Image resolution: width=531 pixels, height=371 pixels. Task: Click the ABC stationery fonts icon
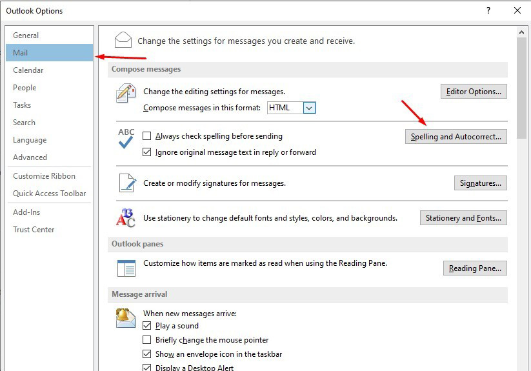click(x=126, y=218)
